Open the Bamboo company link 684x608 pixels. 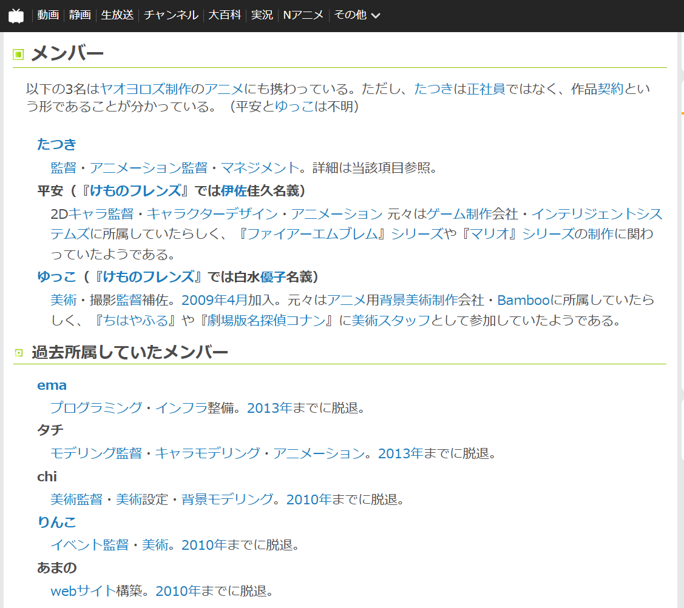[523, 300]
